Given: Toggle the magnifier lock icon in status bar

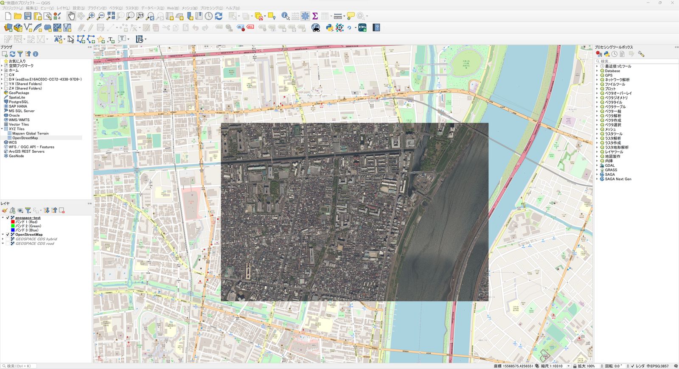Looking at the screenshot, I should click(x=575, y=366).
